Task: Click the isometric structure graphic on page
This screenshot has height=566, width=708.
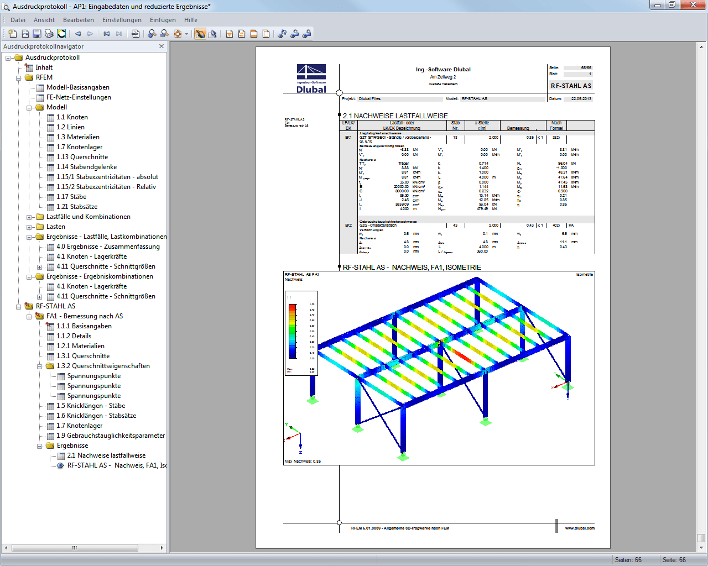Action: click(439, 368)
